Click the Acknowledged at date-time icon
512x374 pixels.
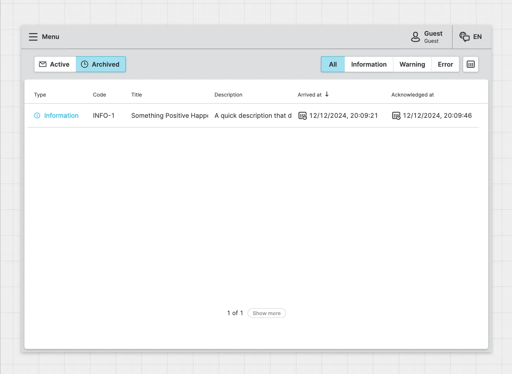[396, 116]
